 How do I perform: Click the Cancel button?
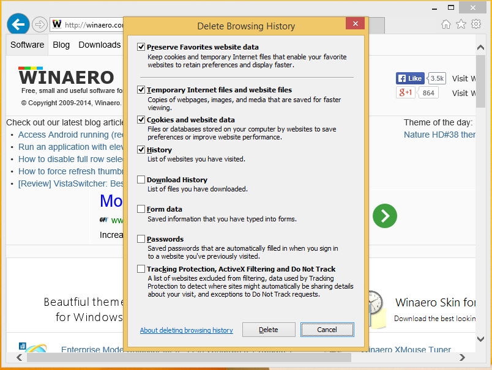point(327,330)
